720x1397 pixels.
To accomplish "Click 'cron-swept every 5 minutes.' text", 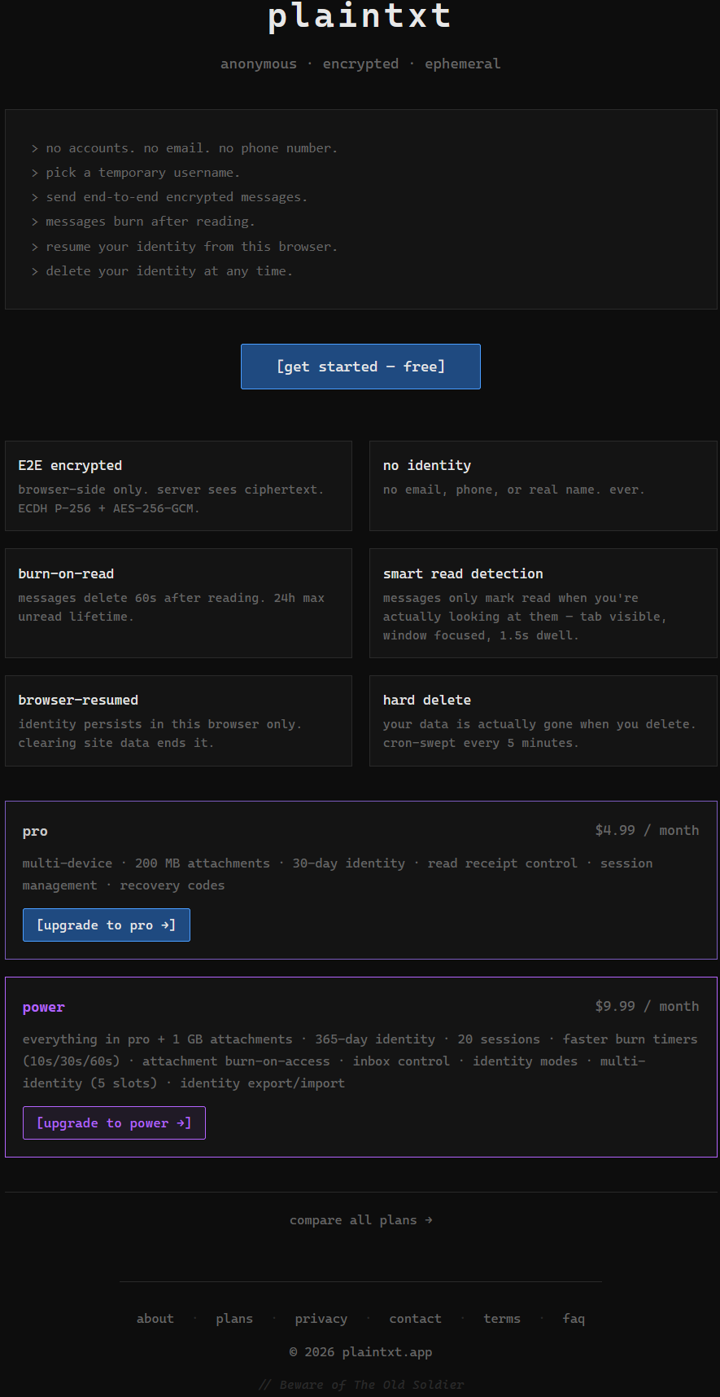I will pyautogui.click(x=481, y=743).
